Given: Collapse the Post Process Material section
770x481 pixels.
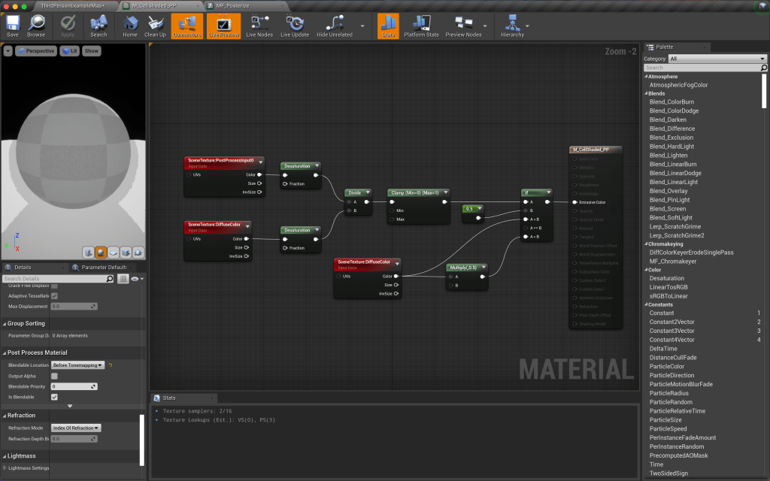Looking at the screenshot, I should (x=6, y=352).
